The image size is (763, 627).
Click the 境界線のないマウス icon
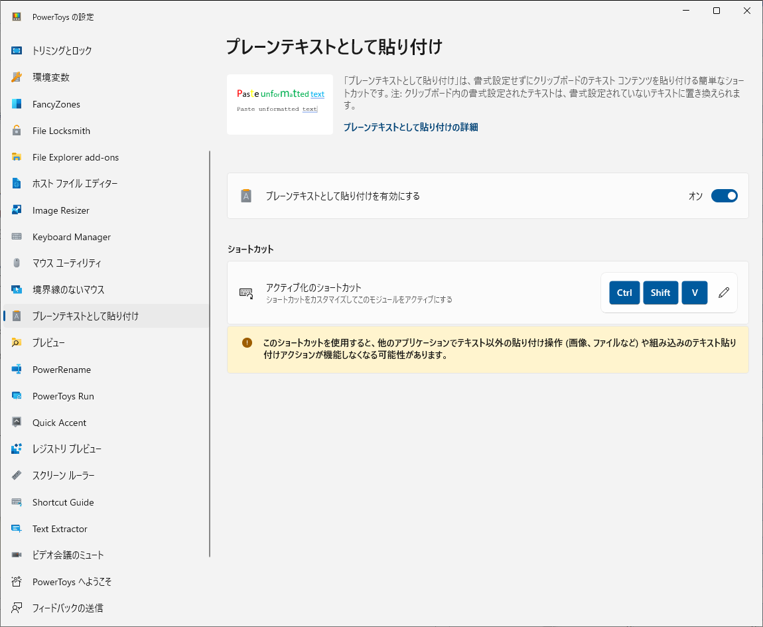click(x=17, y=290)
